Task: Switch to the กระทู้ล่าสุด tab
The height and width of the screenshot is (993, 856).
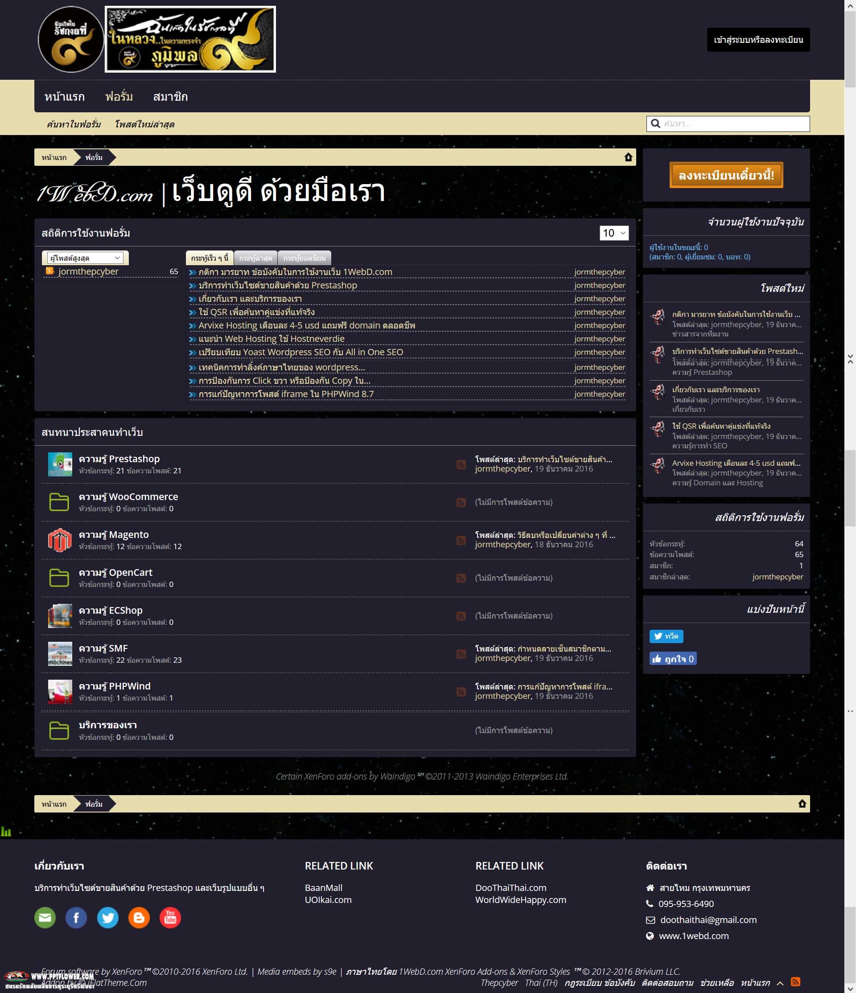Action: 255,258
